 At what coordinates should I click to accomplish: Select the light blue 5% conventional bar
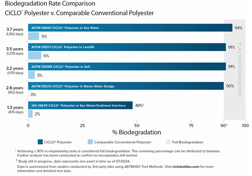coord(33,36)
